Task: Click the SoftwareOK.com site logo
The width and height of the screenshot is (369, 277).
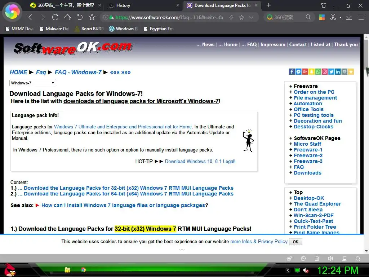Action: click(73, 48)
